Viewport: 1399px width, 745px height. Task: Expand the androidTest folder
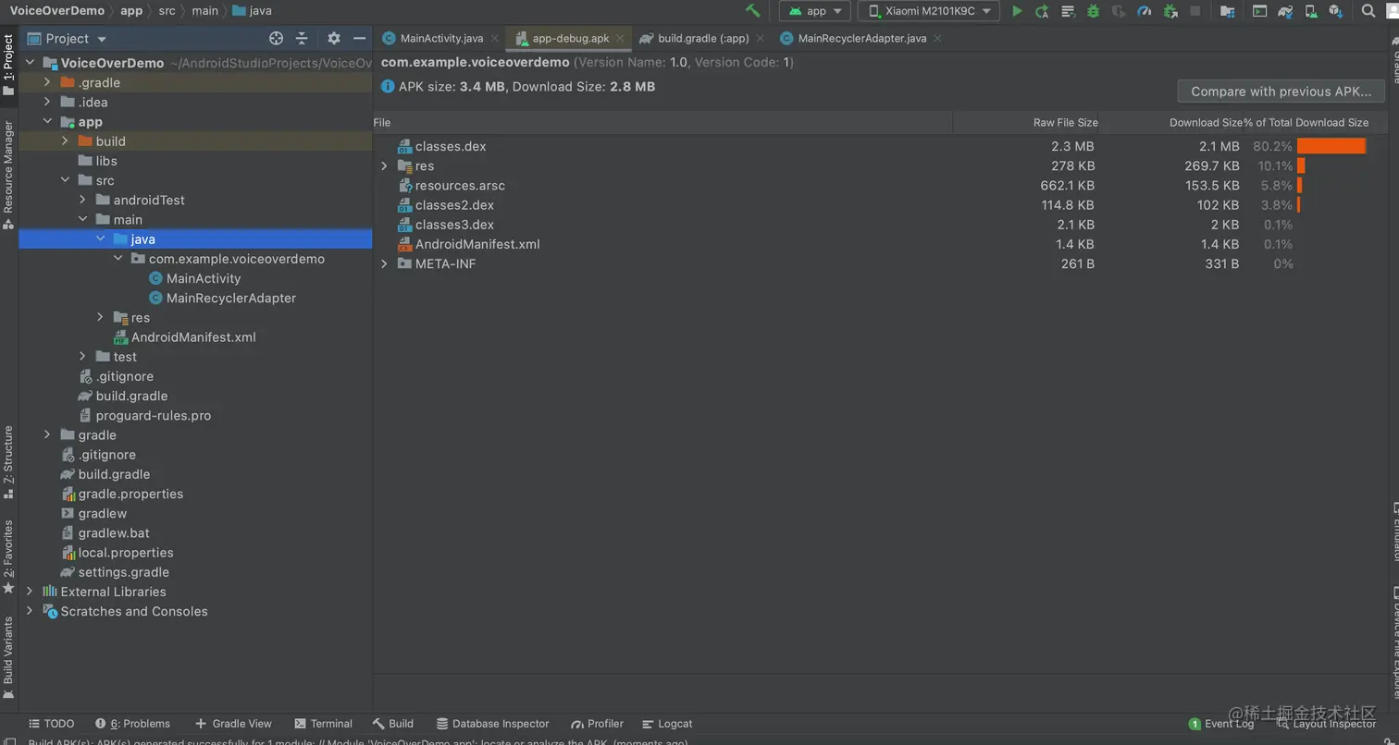82,201
